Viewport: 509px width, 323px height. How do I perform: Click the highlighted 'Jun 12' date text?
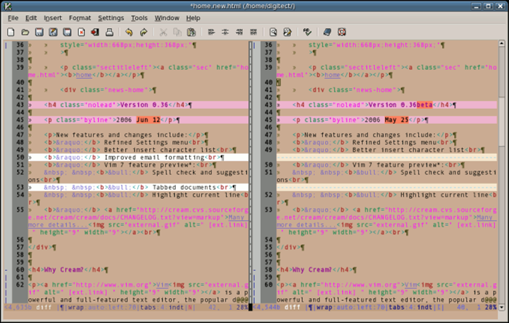tap(148, 120)
